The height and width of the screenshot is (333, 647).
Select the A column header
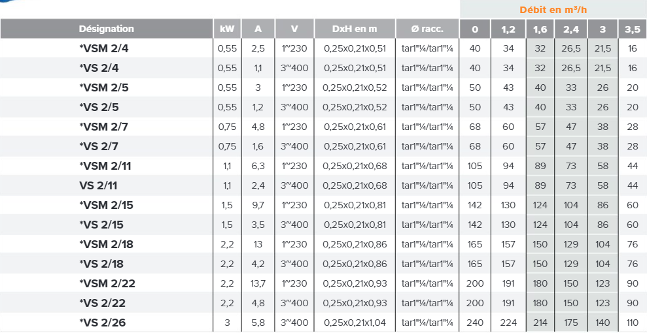pyautogui.click(x=258, y=29)
